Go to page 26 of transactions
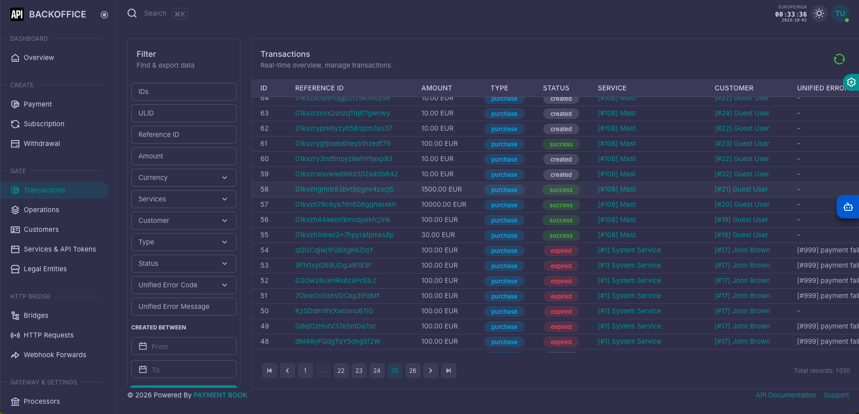 pyautogui.click(x=413, y=371)
